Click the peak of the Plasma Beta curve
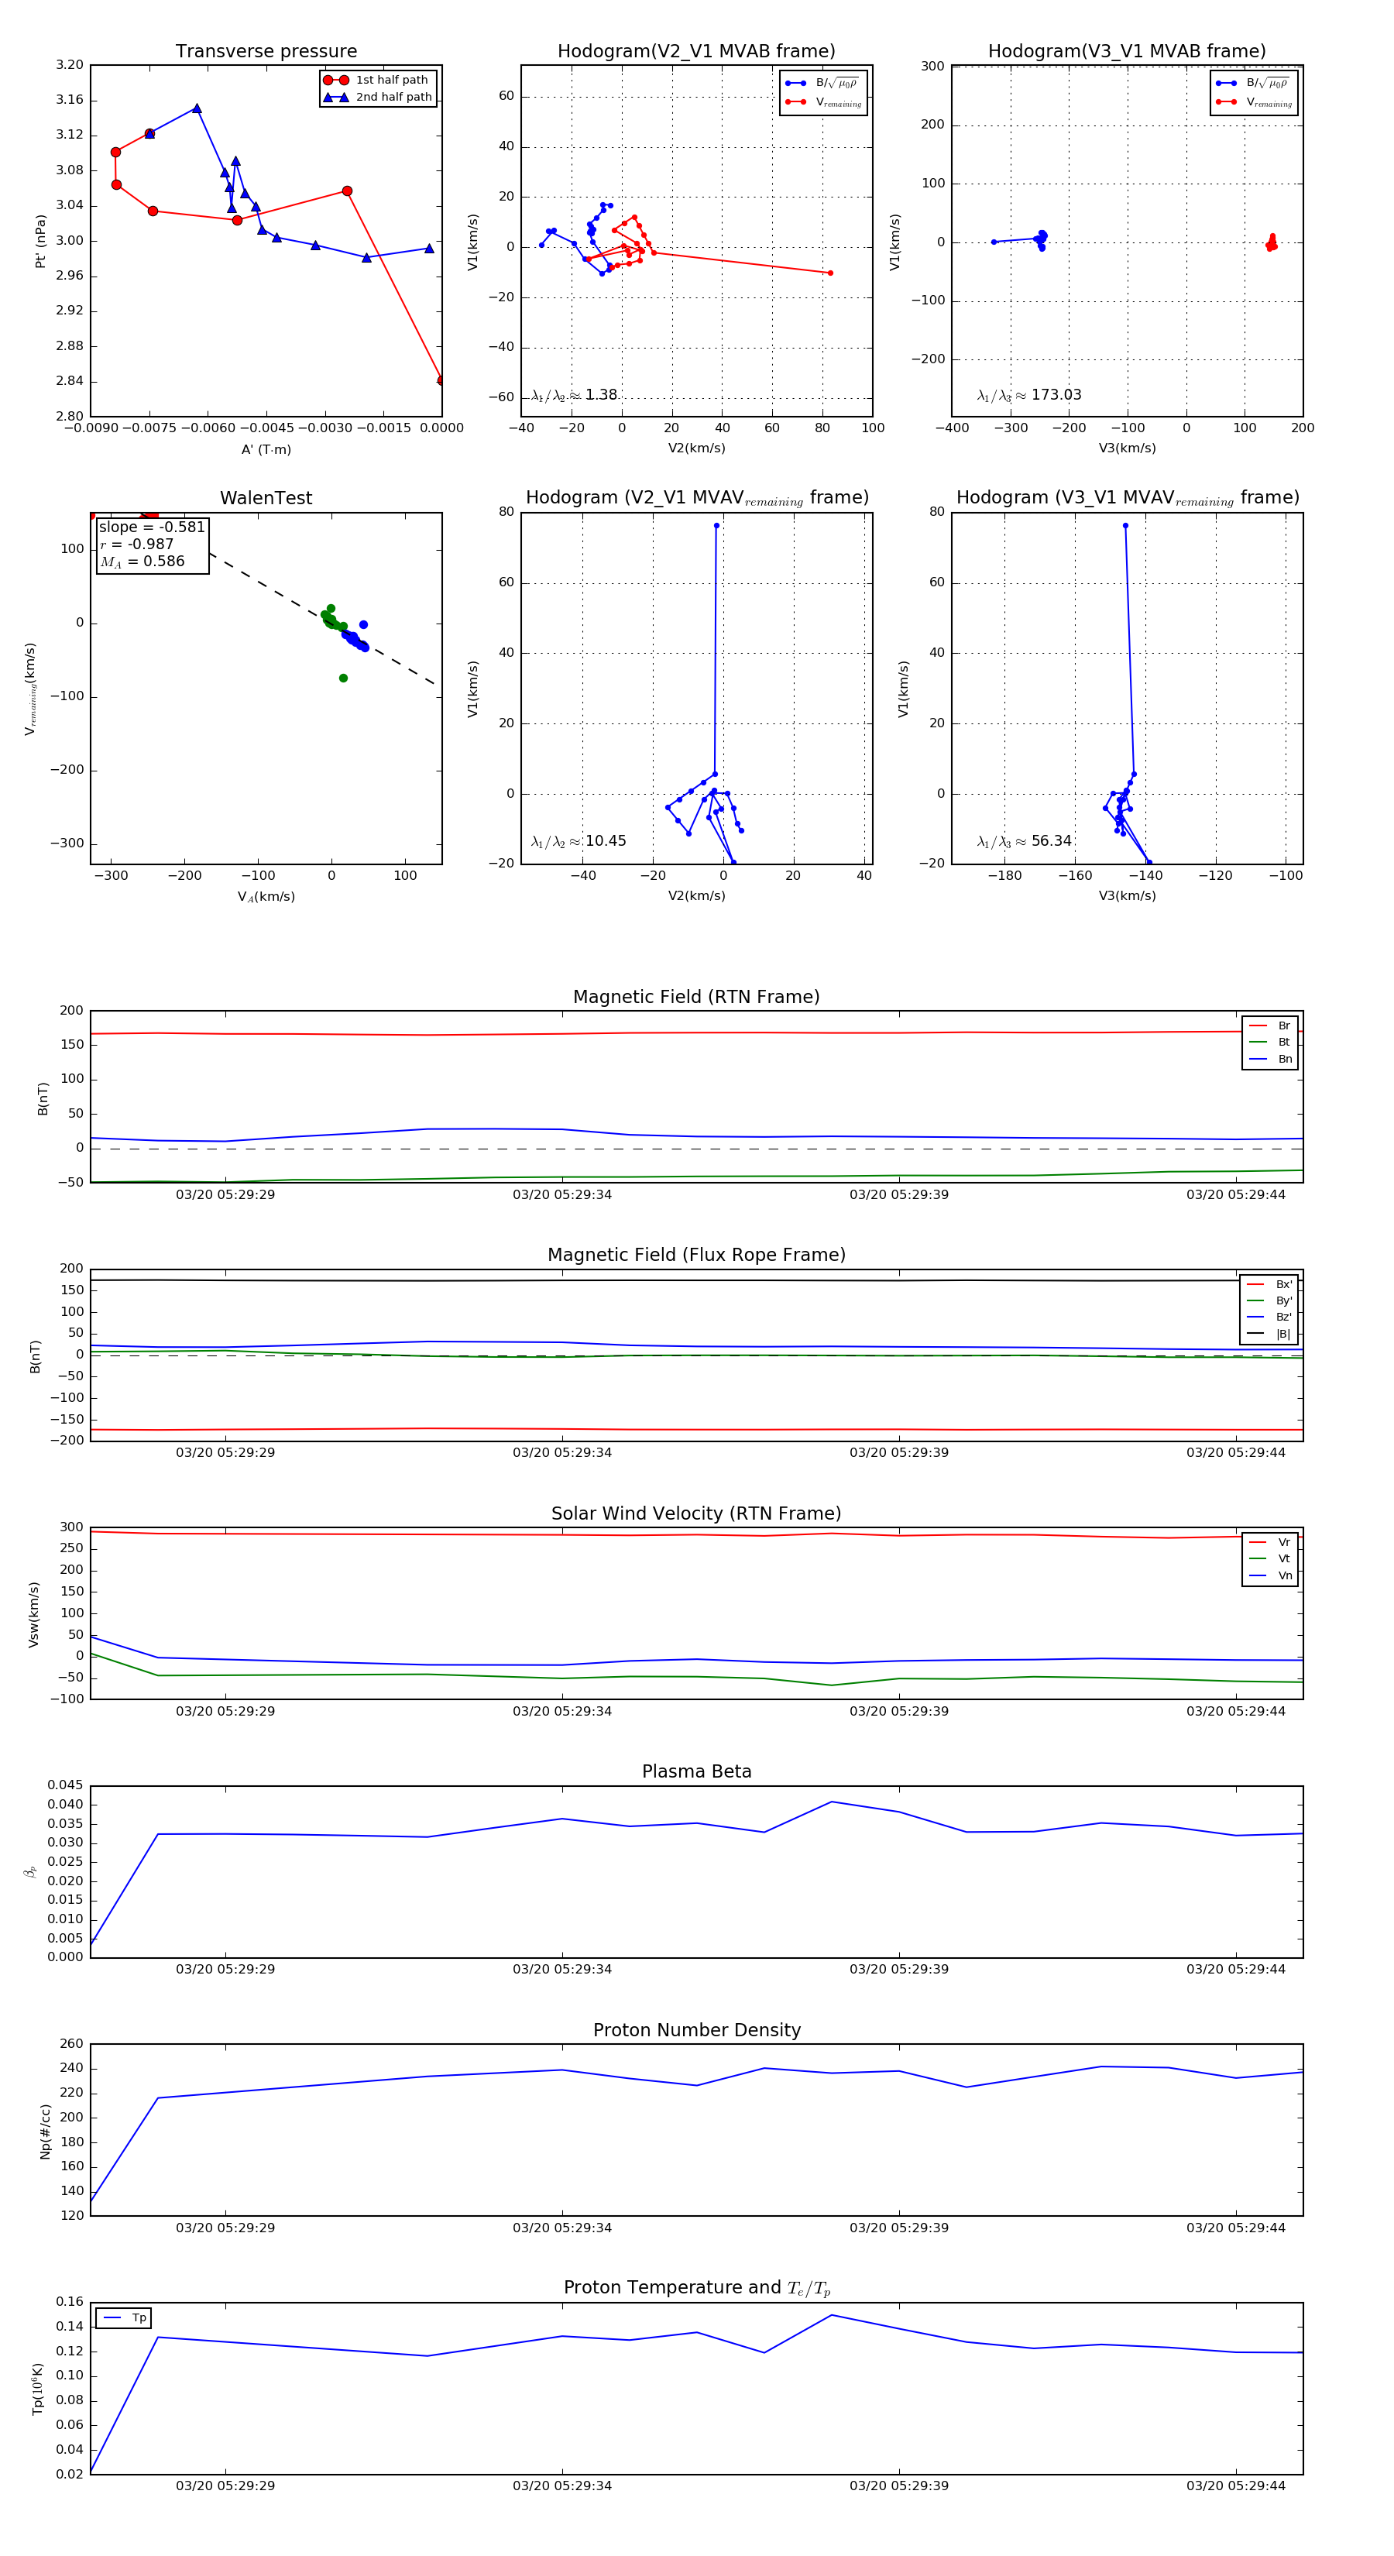 pos(832,1802)
